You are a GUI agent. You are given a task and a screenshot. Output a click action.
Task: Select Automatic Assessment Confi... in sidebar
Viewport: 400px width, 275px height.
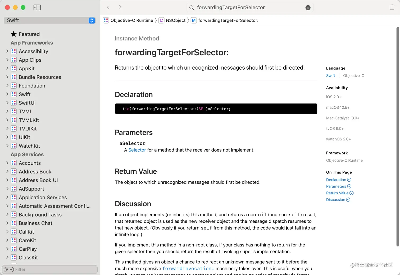point(54,206)
